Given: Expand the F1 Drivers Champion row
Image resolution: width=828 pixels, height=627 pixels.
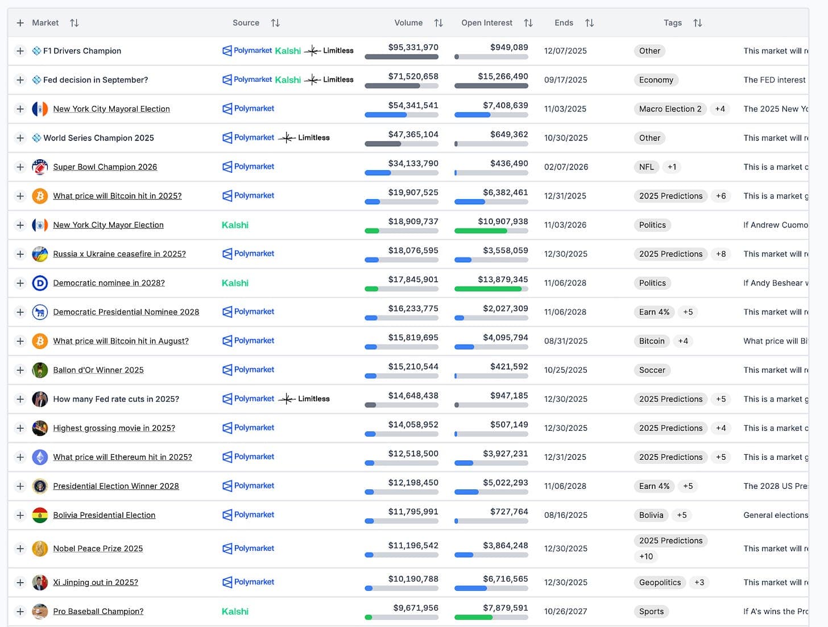Looking at the screenshot, I should coord(20,51).
